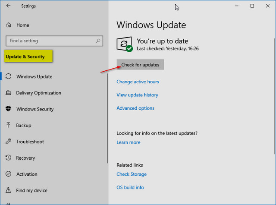Click the Windows Security shield icon
276x205 pixels.
pos(8,109)
